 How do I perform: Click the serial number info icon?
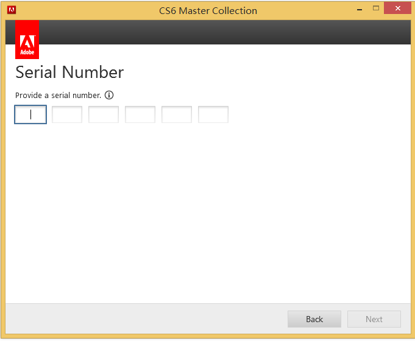109,95
